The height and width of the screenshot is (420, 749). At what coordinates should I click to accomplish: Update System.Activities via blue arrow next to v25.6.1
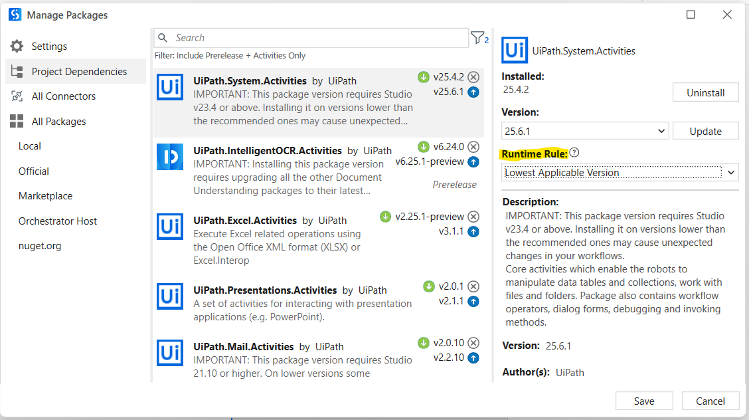pos(473,92)
